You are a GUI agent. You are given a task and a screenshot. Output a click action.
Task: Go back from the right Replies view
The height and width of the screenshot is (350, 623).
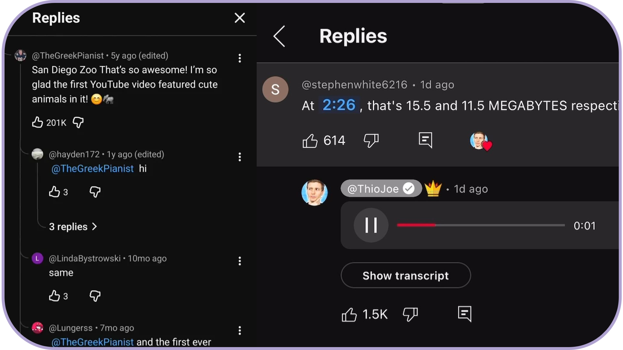coord(279,36)
